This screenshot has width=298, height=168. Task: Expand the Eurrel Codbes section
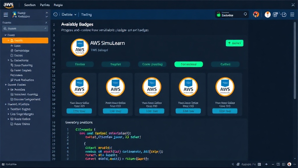click(x=6, y=85)
